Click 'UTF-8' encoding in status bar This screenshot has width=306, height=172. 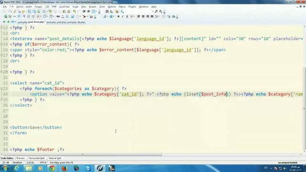[x=44, y=162]
